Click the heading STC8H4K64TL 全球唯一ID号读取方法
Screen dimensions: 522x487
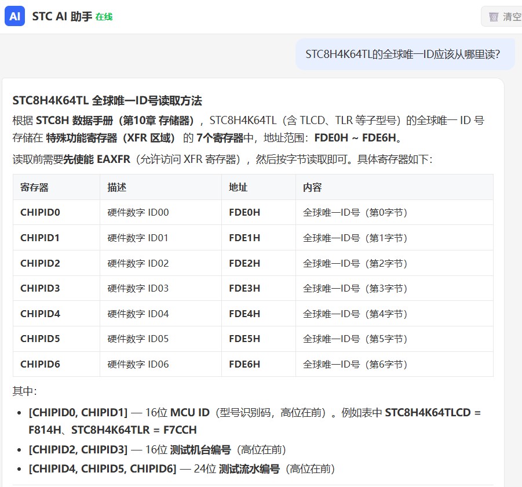(x=107, y=101)
